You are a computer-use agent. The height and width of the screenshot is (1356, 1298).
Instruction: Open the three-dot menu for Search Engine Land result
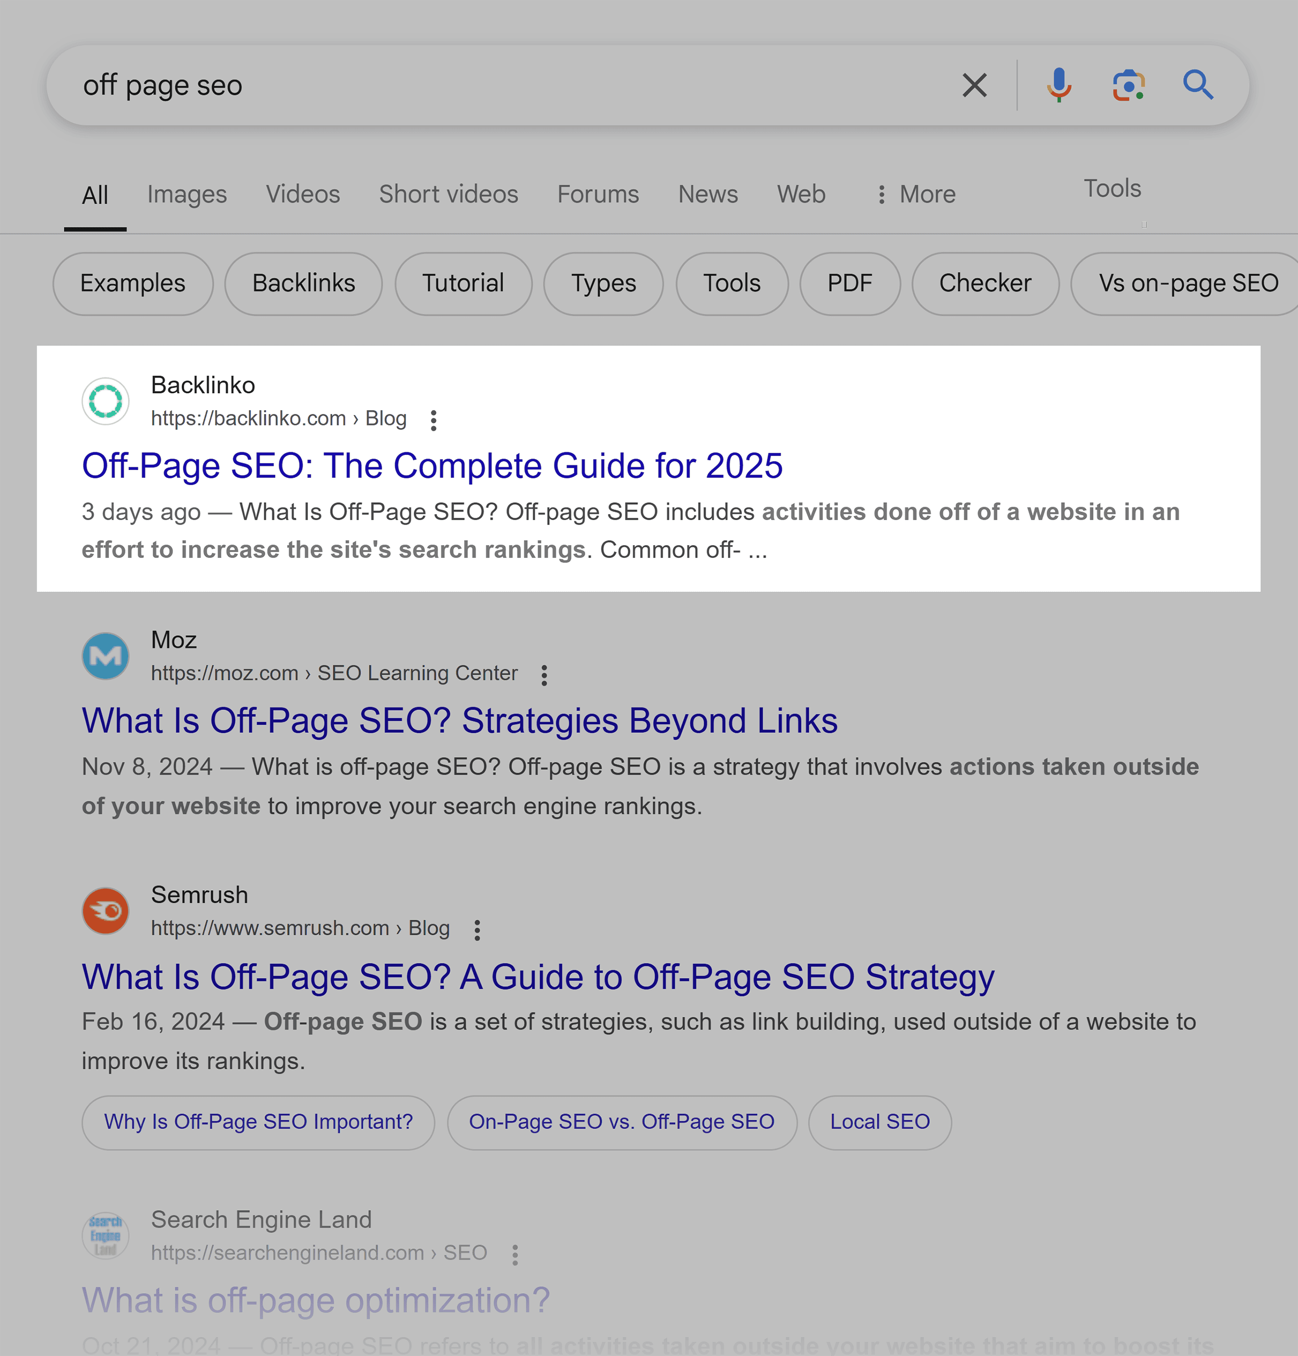[515, 1254]
